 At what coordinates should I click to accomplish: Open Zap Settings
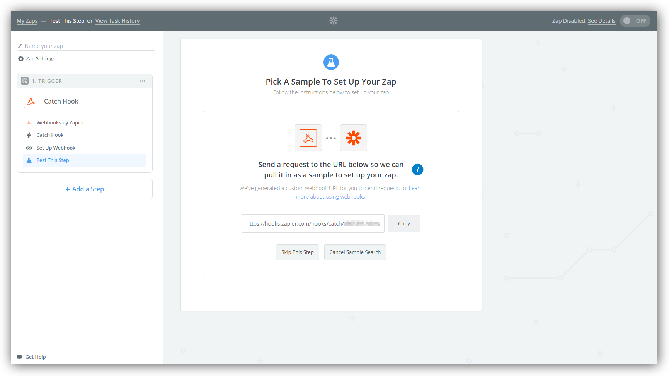[40, 59]
